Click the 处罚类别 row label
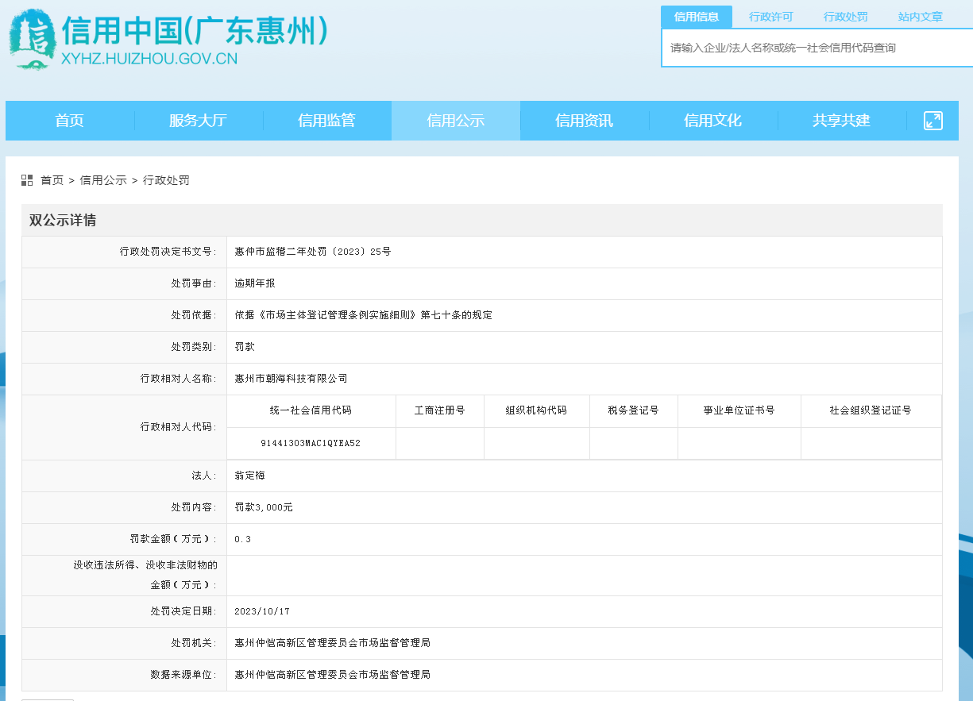 click(x=194, y=347)
